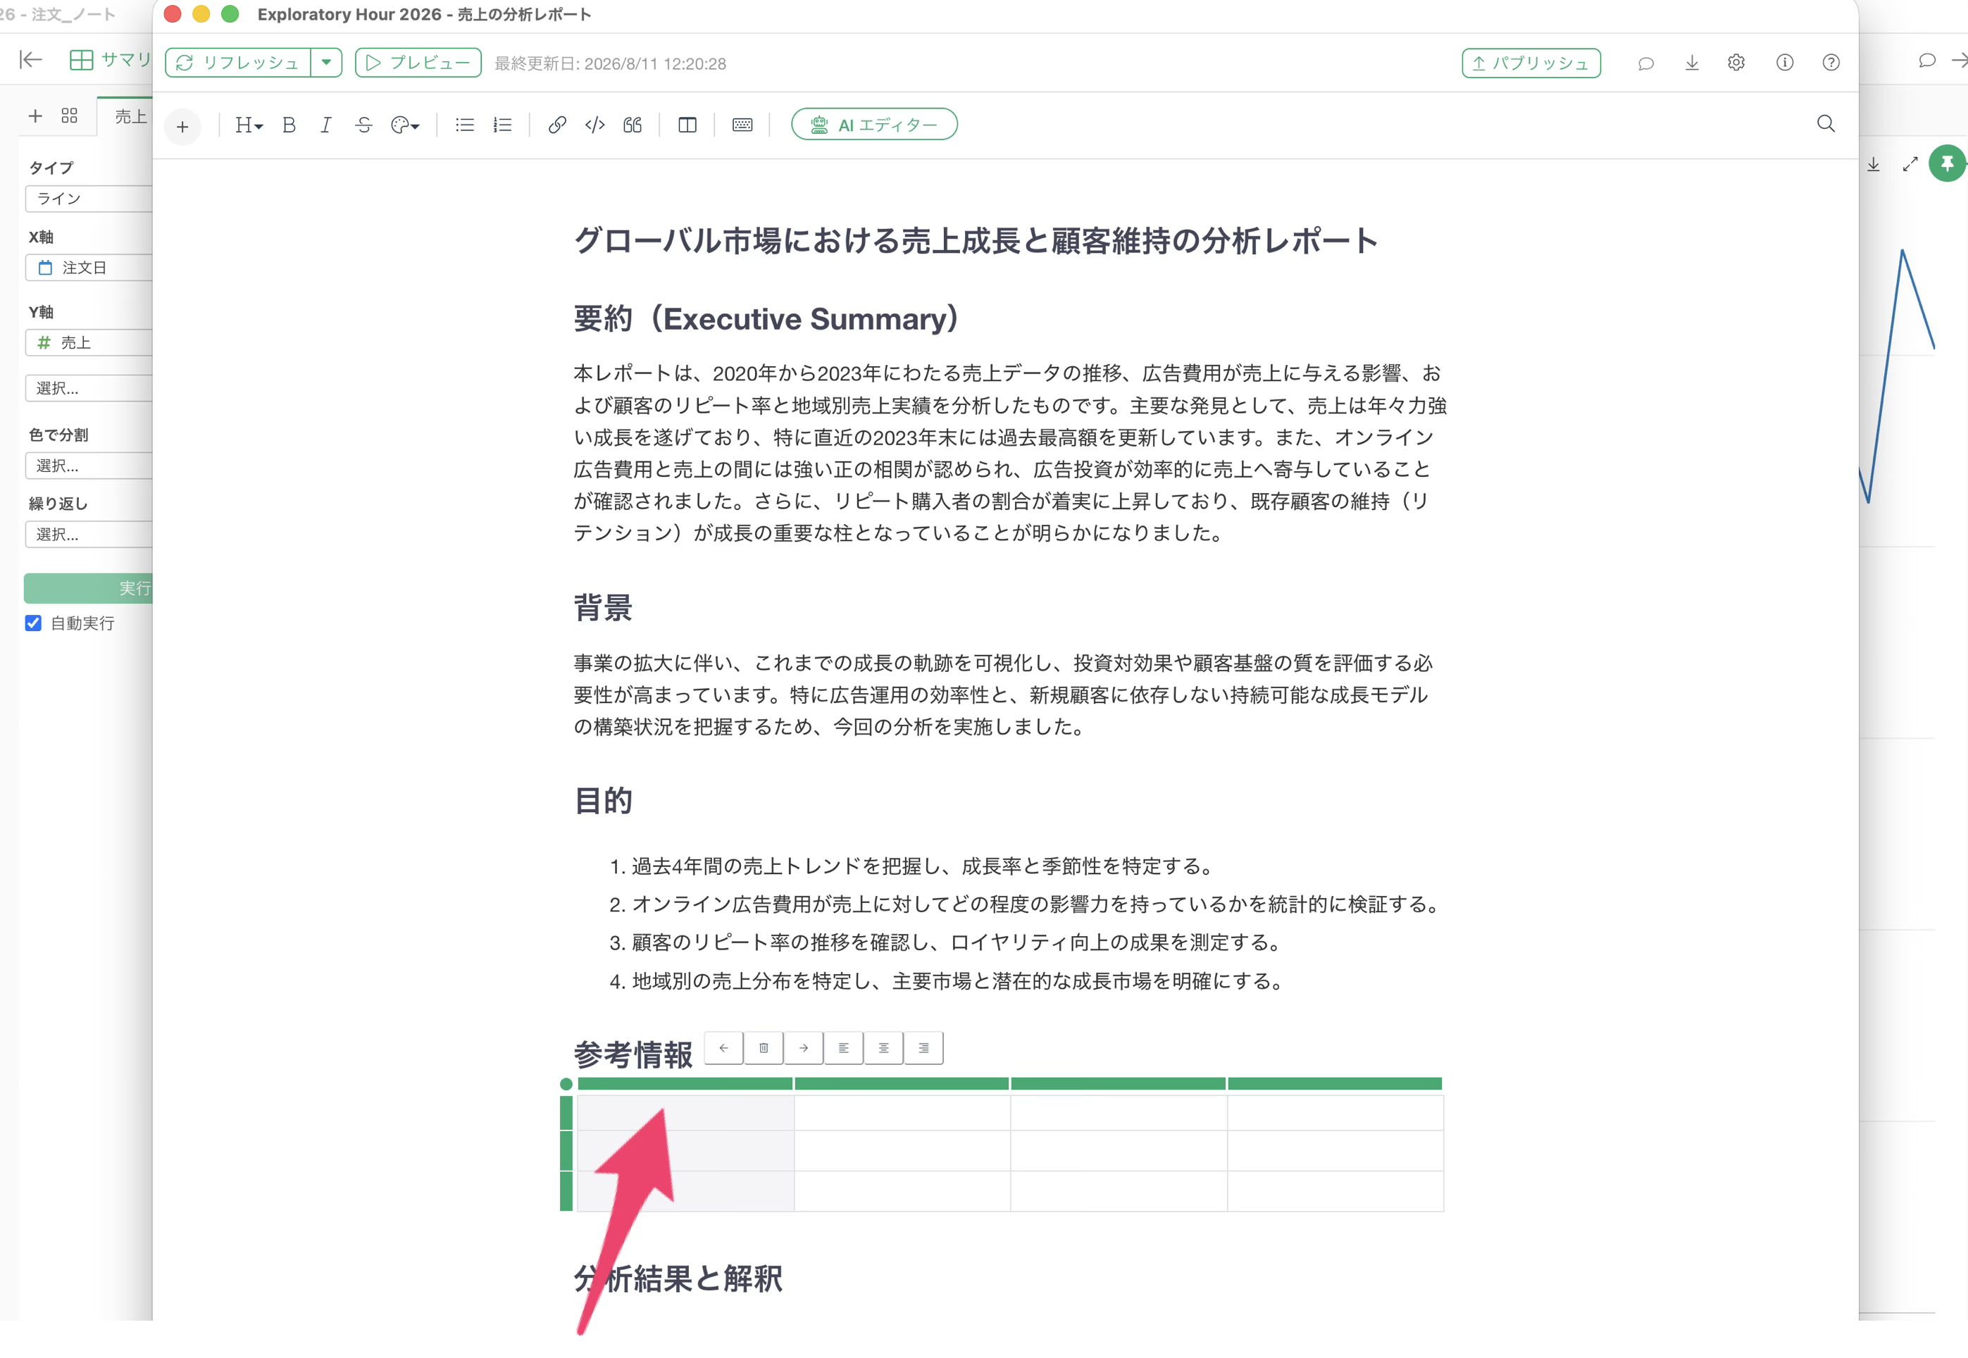Click the column layout icon
1968x1358 pixels.
coord(687,126)
